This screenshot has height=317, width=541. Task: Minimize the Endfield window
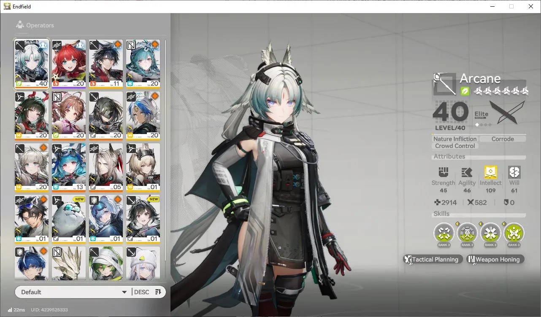(x=492, y=6)
